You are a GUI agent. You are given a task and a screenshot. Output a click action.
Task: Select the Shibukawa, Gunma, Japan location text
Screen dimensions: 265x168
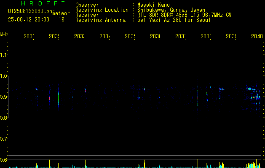[x=171, y=10]
